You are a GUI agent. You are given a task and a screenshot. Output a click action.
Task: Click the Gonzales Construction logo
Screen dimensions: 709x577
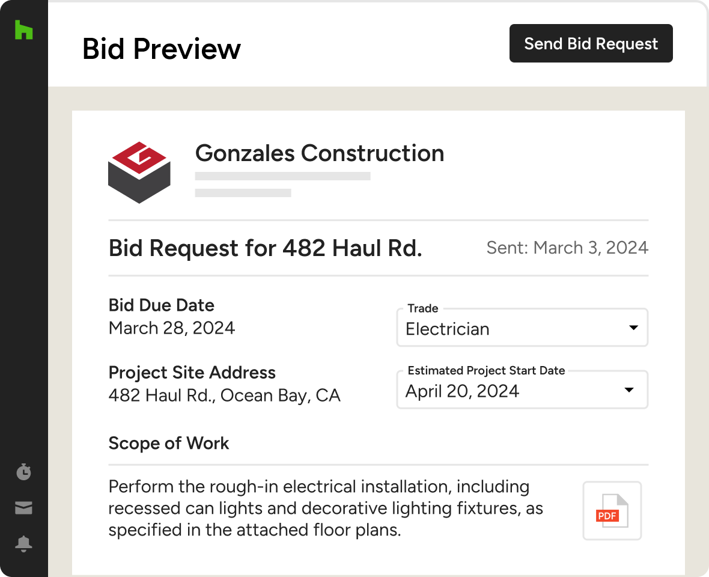[139, 172]
